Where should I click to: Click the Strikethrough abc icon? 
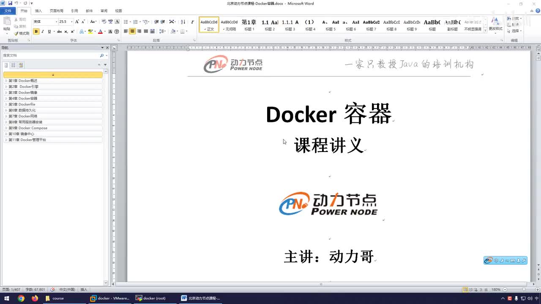[59, 32]
